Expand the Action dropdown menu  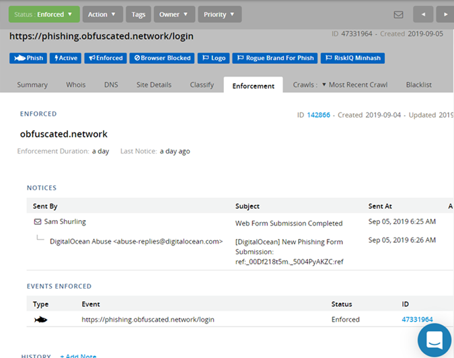point(102,14)
